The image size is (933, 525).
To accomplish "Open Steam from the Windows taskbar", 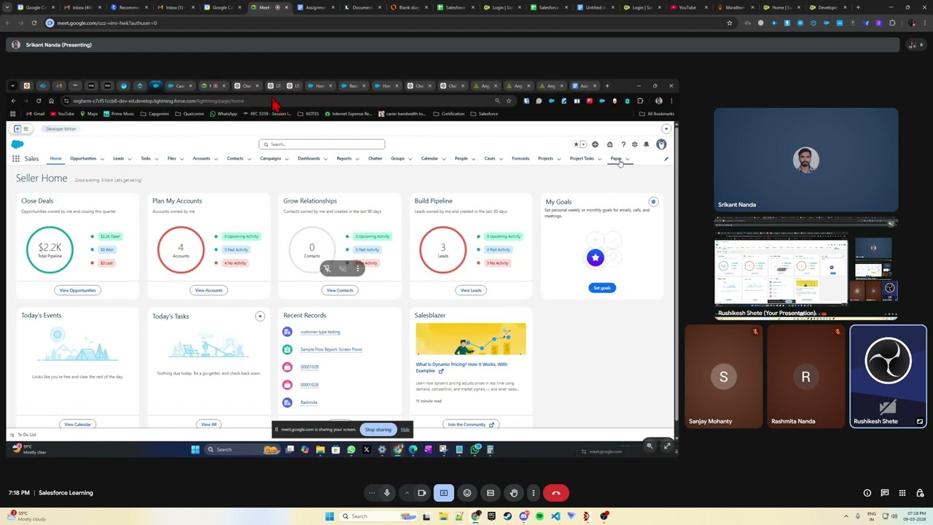I will (x=507, y=516).
